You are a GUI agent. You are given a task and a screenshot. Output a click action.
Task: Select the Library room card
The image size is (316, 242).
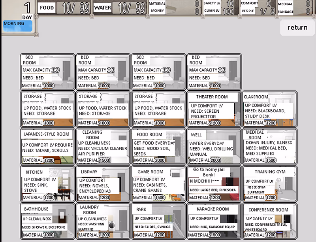(103, 184)
